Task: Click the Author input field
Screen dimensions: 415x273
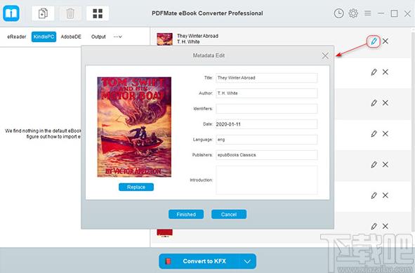Action: (267, 93)
